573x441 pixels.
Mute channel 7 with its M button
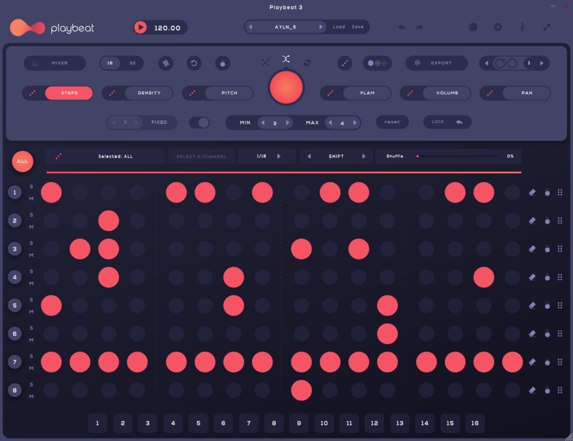(x=31, y=368)
